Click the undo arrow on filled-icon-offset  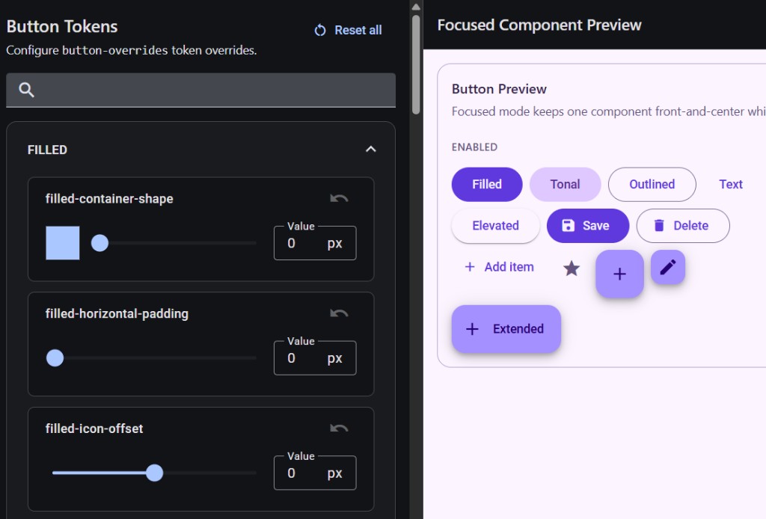pos(338,428)
